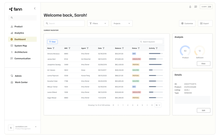Click the sidebar search magnifier icon
Viewport: 220px width, 137px height.
click(x=12, y=18)
